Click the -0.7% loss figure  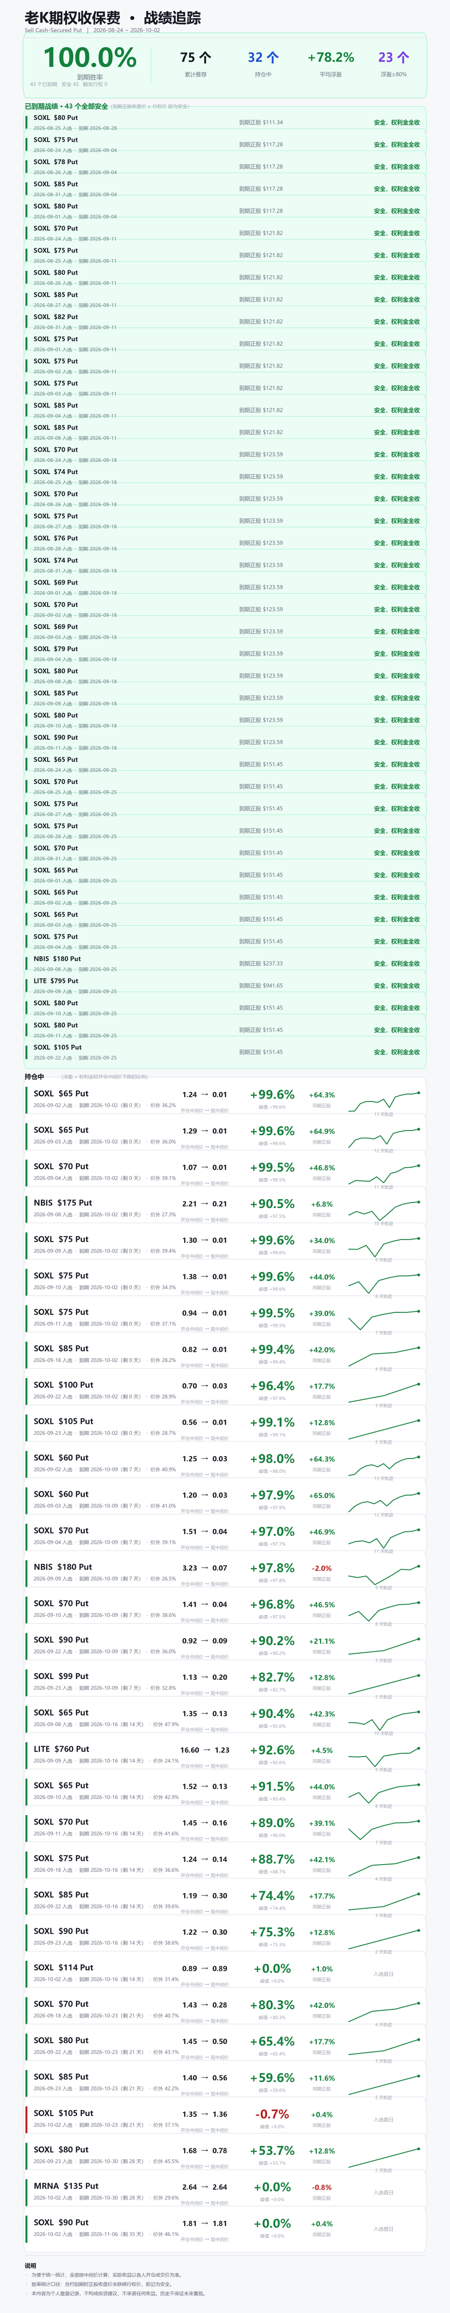(272, 2114)
